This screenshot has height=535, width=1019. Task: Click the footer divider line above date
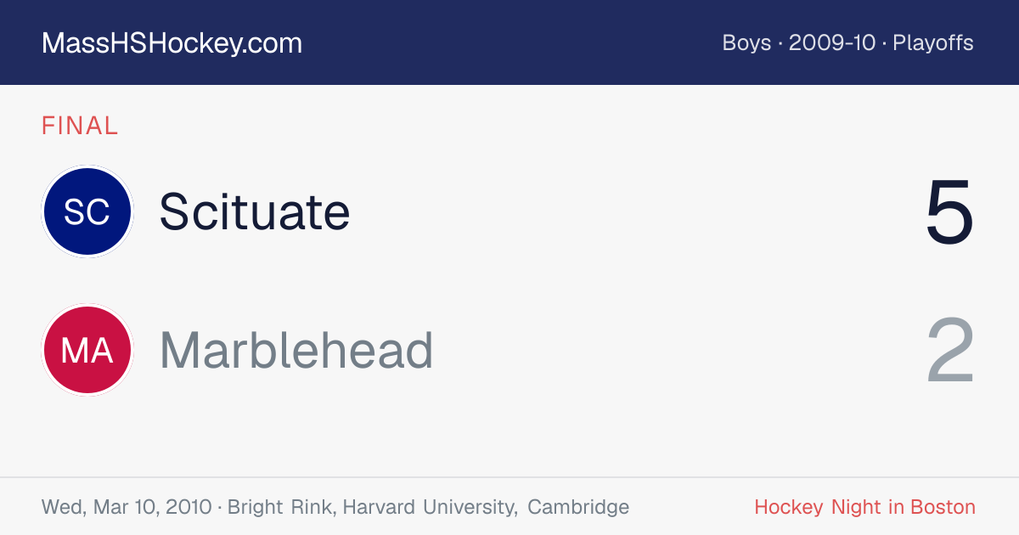coord(509,478)
